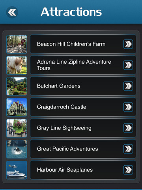Open the Beacon Hill Children's Farm entry
This screenshot has height=190, width=142.
pos(83,44)
